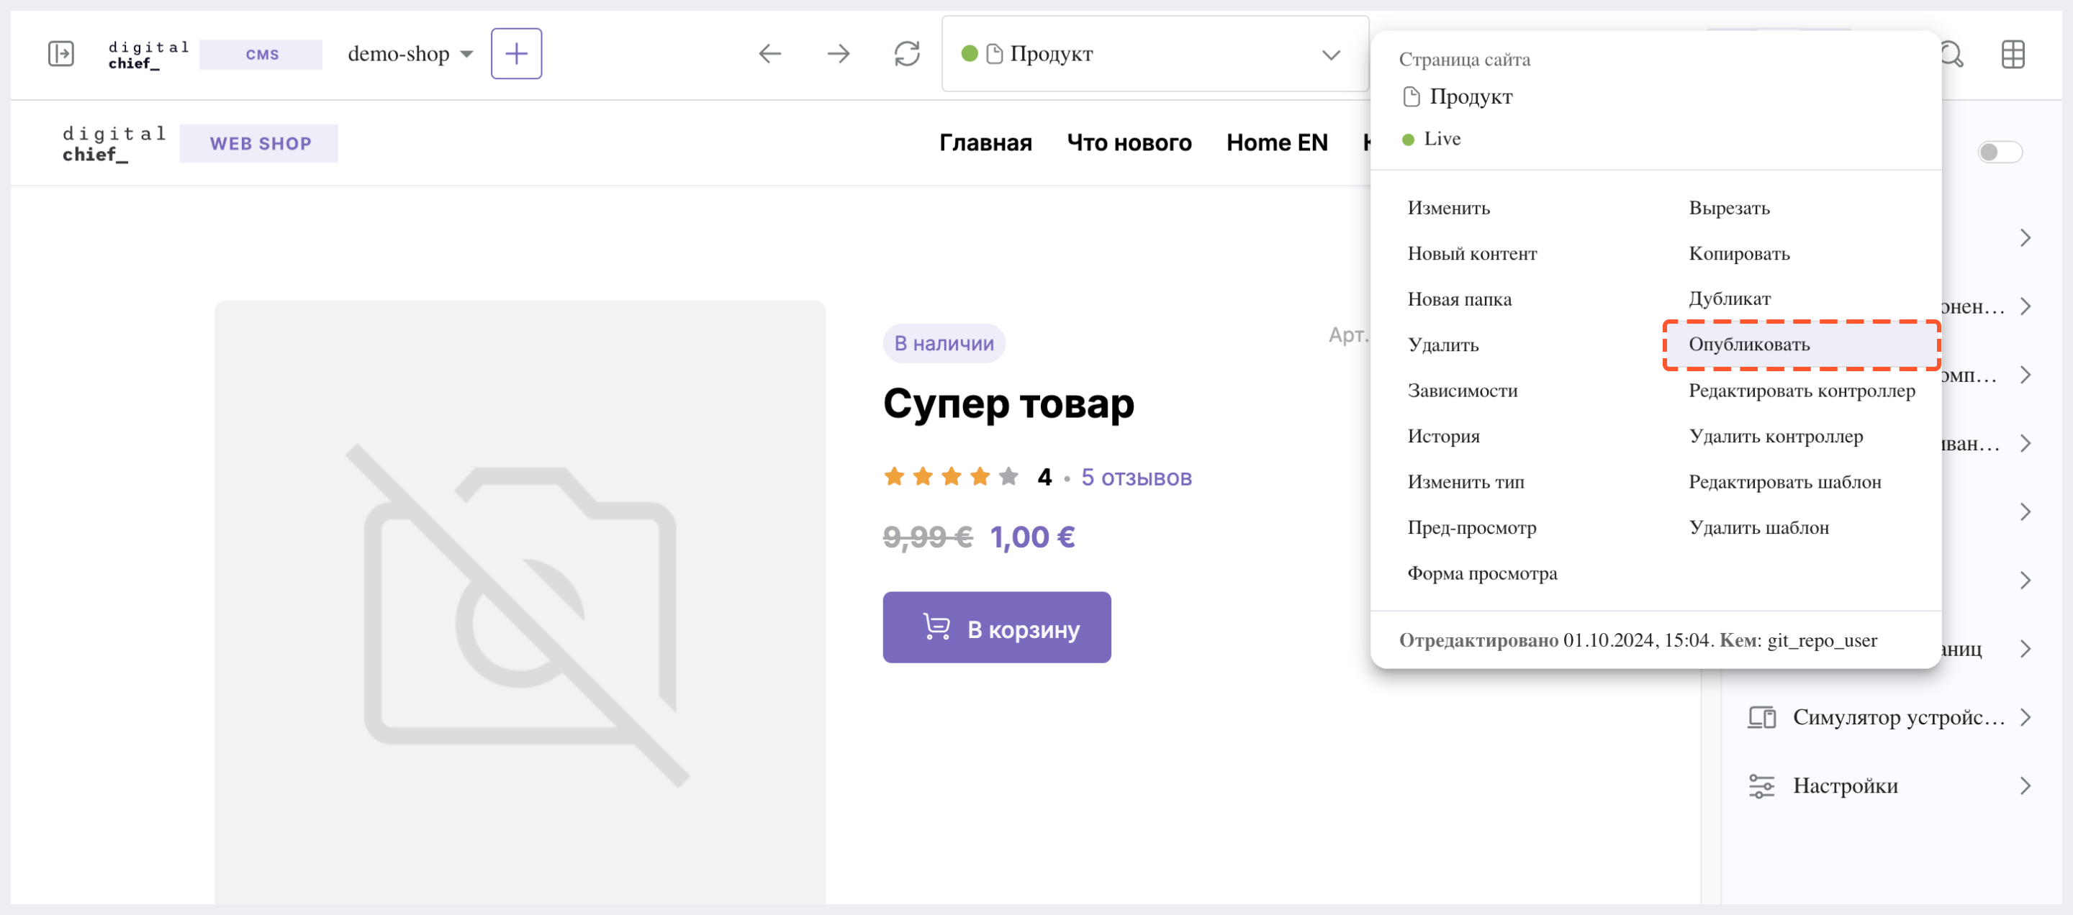Click the digital chief CMS logo
Image resolution: width=2073 pixels, height=915 pixels.
(215, 54)
